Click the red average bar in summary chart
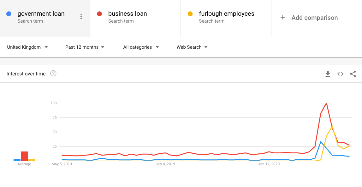 (24, 156)
